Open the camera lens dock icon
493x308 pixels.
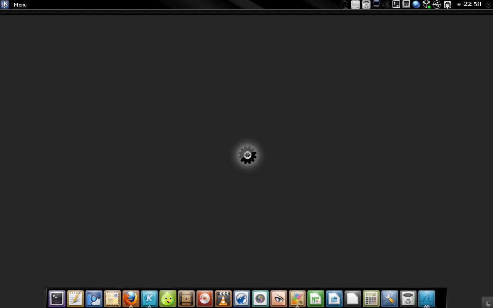pos(260,299)
